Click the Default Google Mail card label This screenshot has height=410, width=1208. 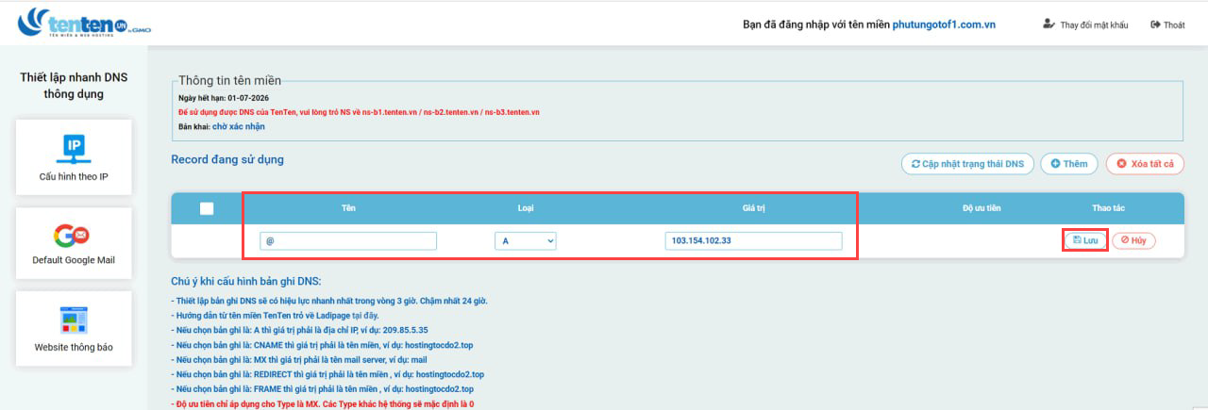click(74, 260)
